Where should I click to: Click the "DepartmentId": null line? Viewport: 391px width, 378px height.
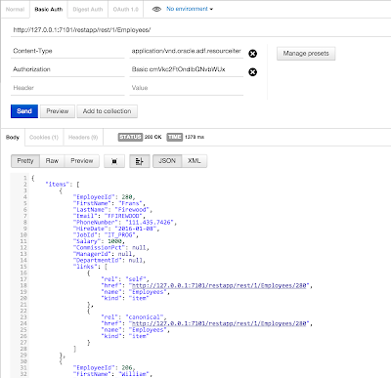point(109,261)
